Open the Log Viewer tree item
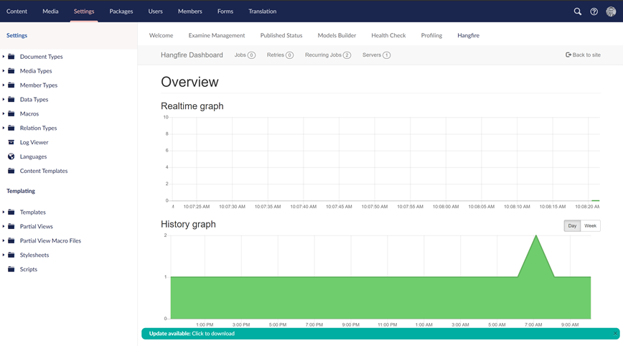 click(34, 142)
